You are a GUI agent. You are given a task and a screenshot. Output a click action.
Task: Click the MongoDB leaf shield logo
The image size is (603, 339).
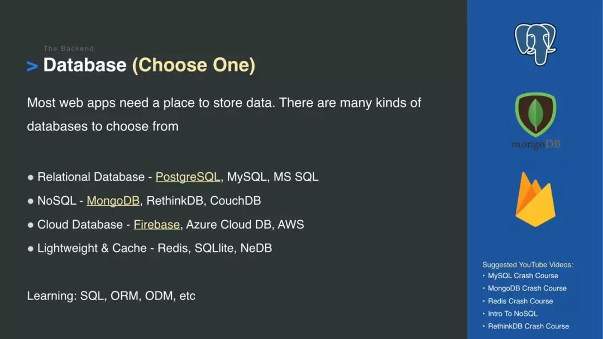coord(535,115)
